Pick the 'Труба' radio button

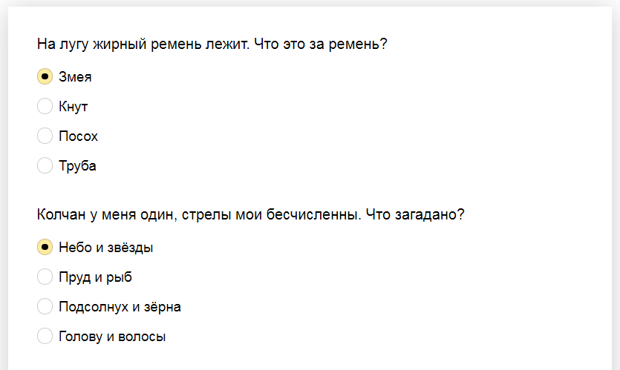click(45, 165)
